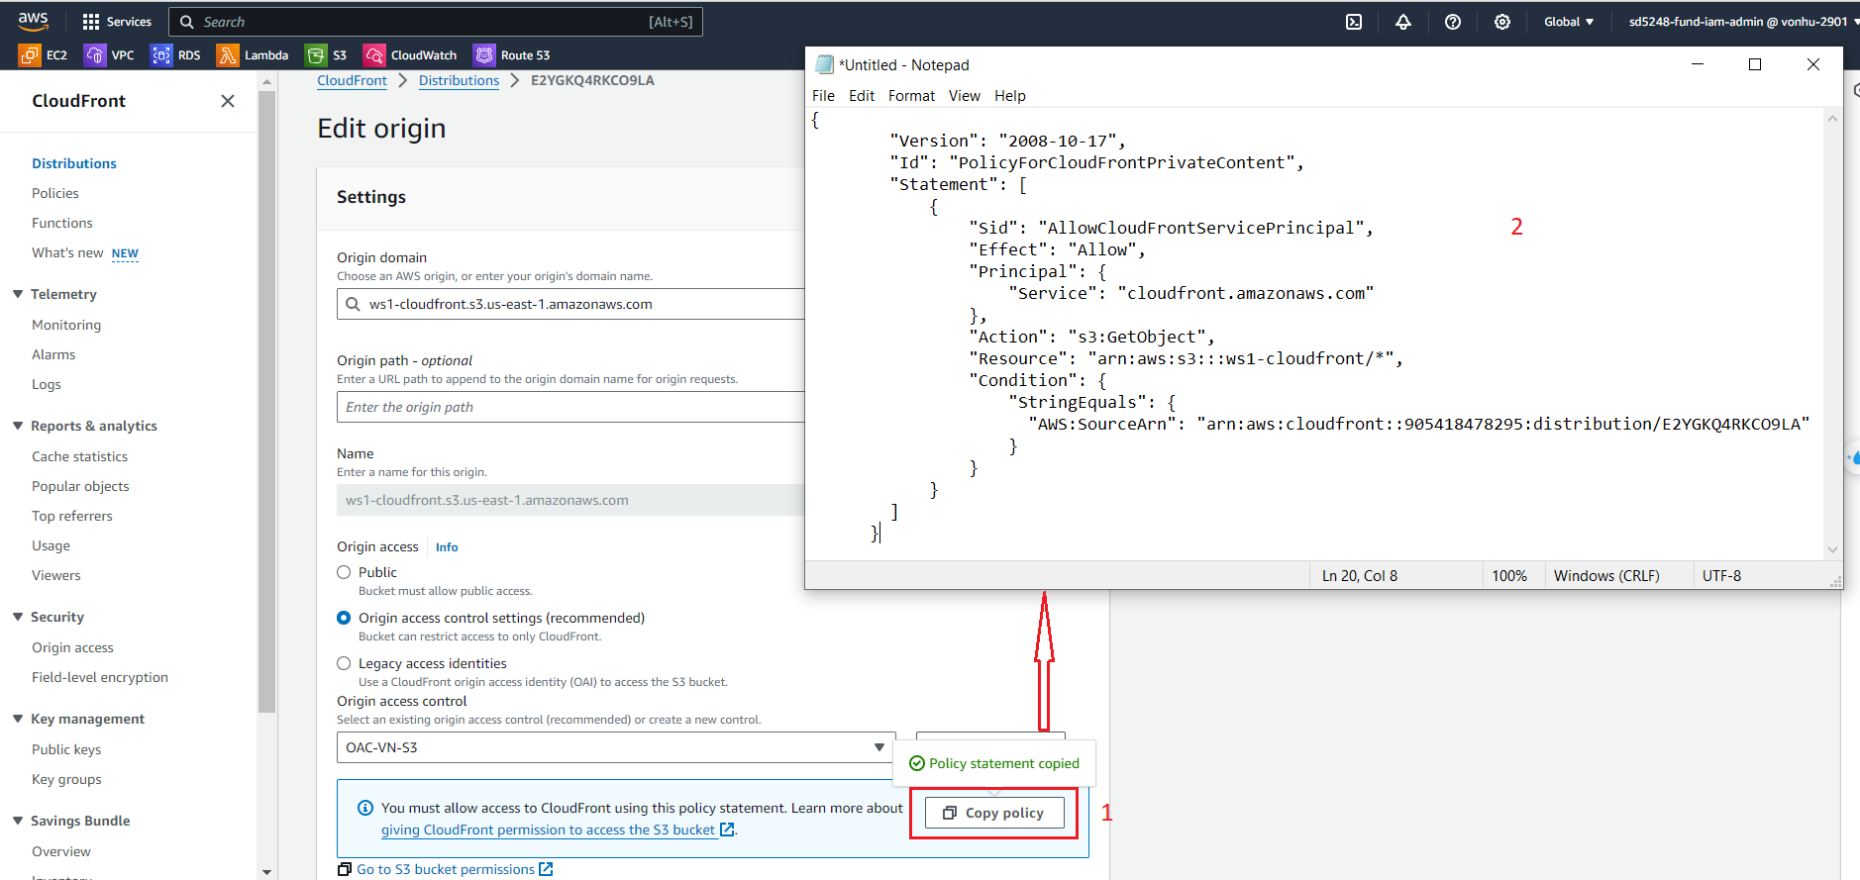Follow the Go to S3 bucket permissions link
This screenshot has width=1860, height=880.
446,869
